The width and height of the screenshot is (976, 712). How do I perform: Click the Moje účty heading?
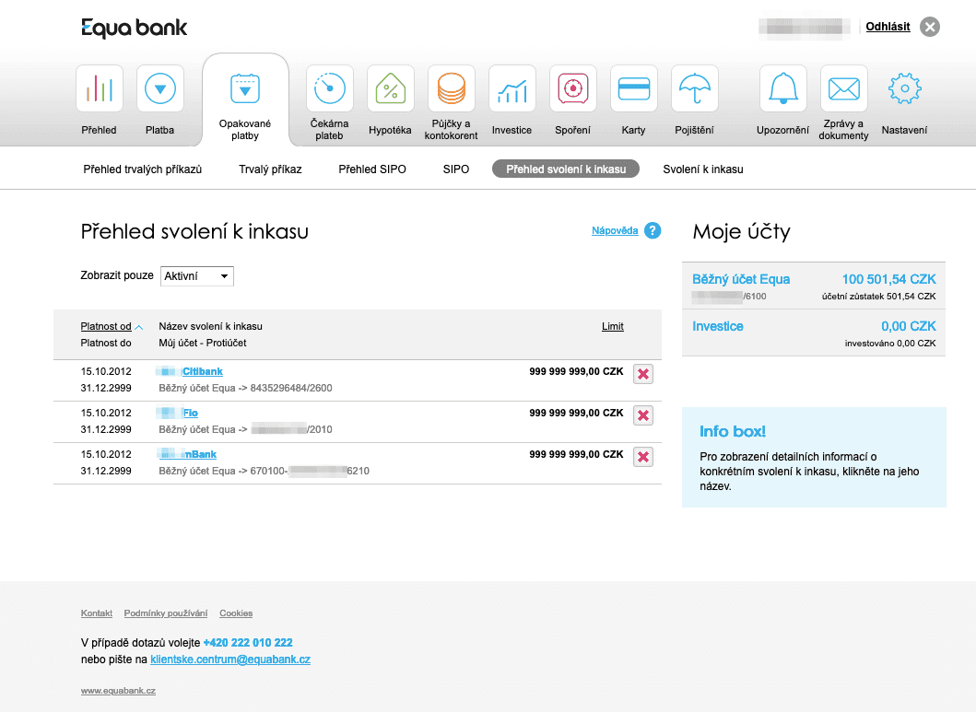(x=741, y=232)
